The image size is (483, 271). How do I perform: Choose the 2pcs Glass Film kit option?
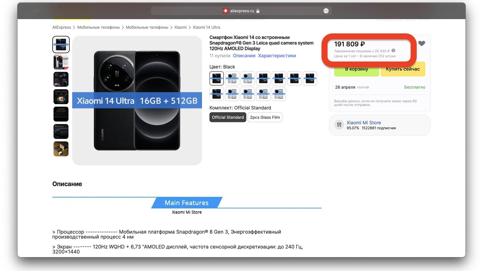click(265, 117)
